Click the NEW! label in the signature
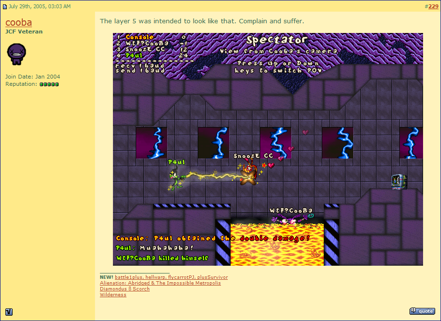Viewport: 441px width, 321px height. coord(107,277)
